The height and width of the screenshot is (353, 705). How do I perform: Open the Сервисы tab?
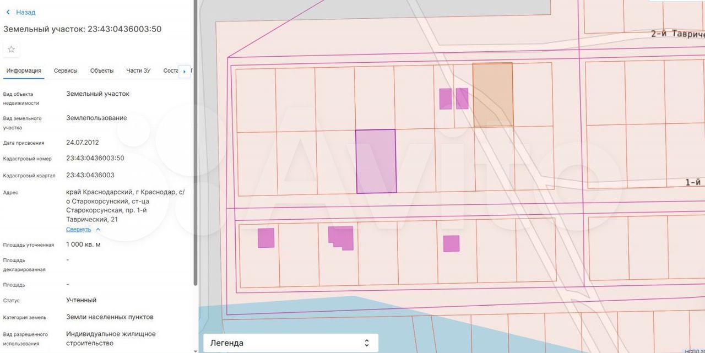pyautogui.click(x=66, y=70)
